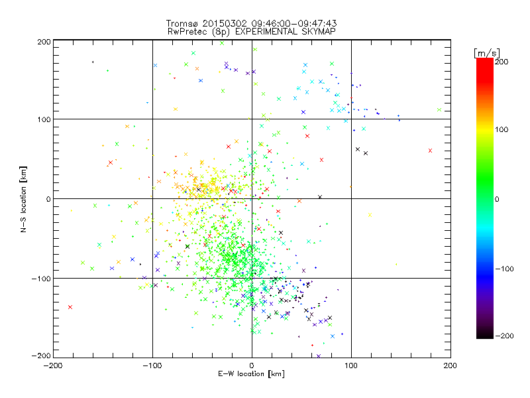530x398 pixels.
Task: Click the -200 tick label on the N-S axis
Action: pyautogui.click(x=41, y=356)
